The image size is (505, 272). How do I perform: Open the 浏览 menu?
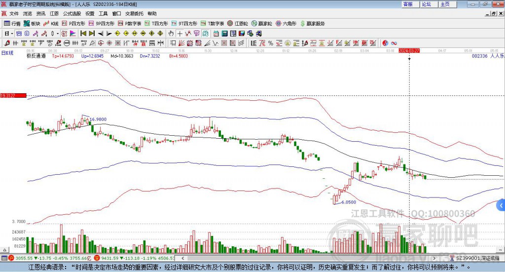pyautogui.click(x=28, y=13)
